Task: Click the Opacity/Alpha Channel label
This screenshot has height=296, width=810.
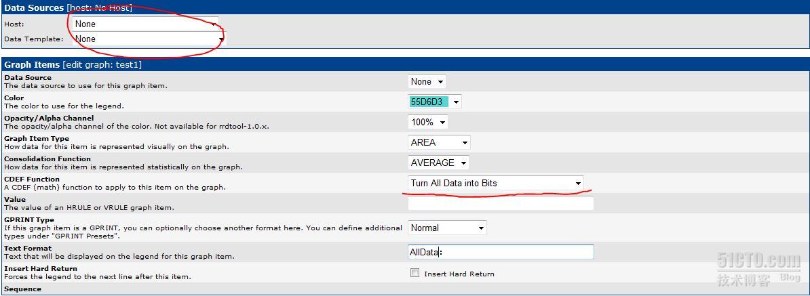Action: 49,118
